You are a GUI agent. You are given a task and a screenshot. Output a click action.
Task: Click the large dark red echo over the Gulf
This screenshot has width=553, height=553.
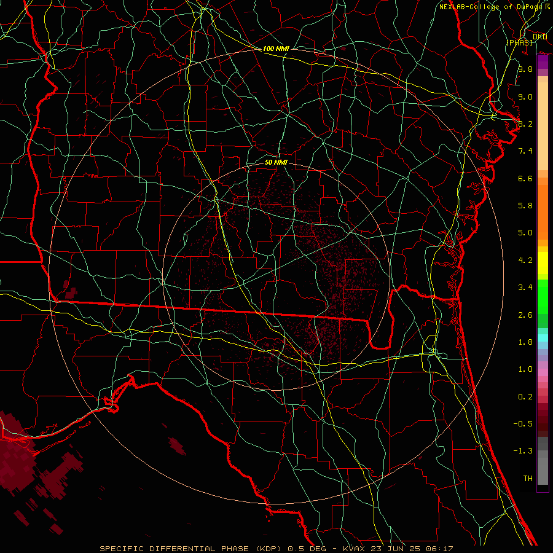pyautogui.click(x=16, y=455)
